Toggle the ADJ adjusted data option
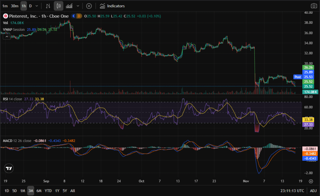The height and width of the screenshot is (196, 320). (313, 190)
